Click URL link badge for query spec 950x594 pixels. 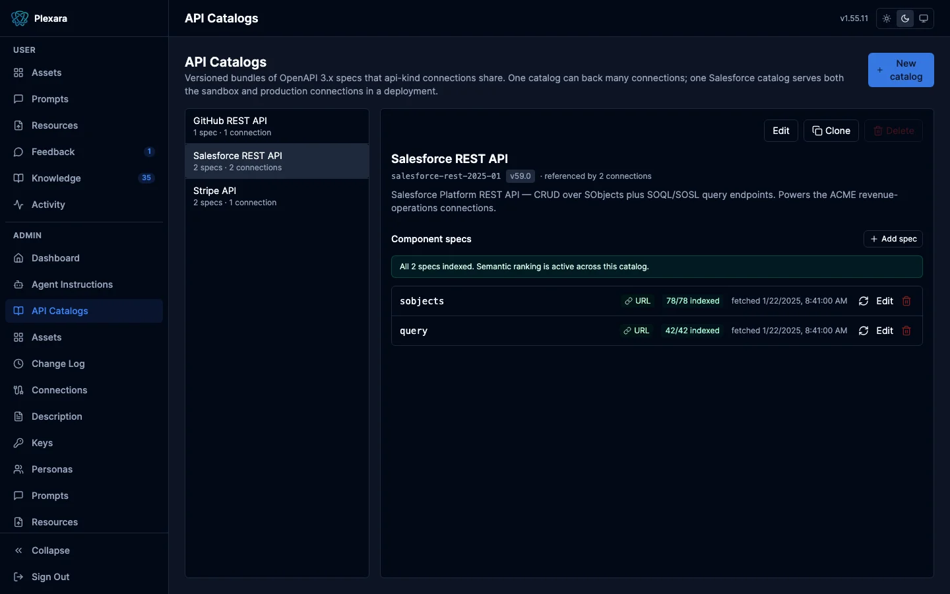click(637, 331)
